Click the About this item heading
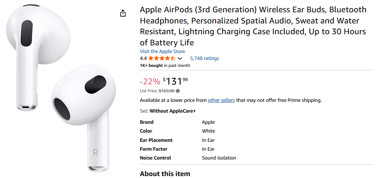 tap(165, 174)
